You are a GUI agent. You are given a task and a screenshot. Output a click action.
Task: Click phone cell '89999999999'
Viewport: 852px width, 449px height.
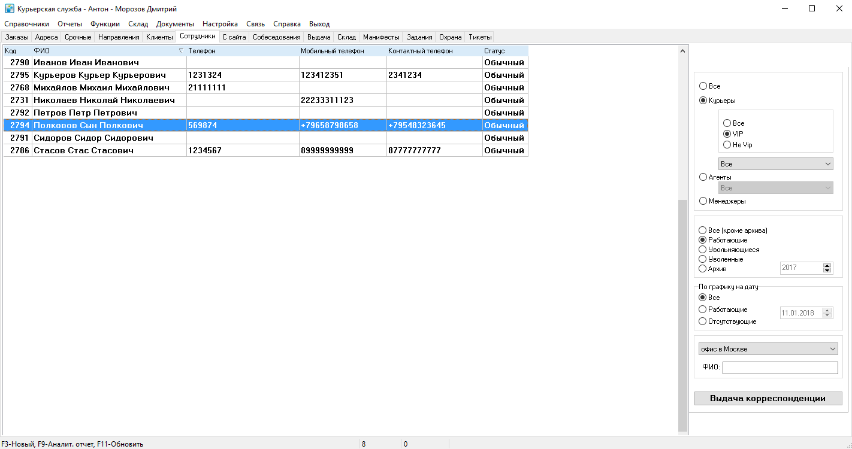click(x=343, y=150)
